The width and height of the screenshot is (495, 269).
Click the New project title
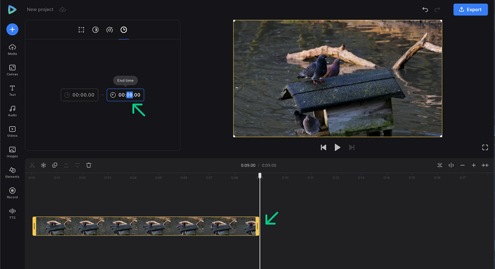(x=40, y=9)
